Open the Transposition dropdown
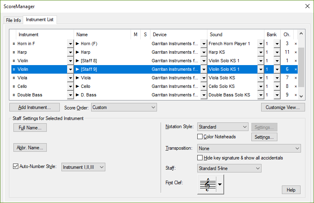This screenshot has height=203, width=314. click(x=249, y=148)
